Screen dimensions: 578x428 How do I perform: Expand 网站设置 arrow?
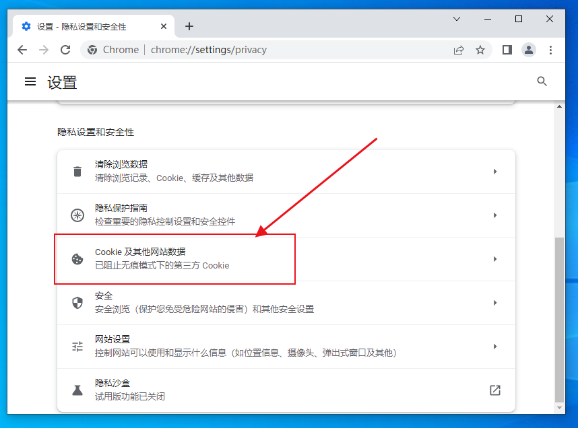point(495,347)
